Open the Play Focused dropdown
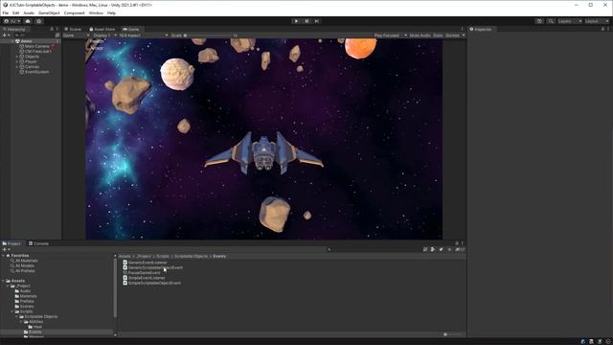This screenshot has height=345, width=613. 390,35
